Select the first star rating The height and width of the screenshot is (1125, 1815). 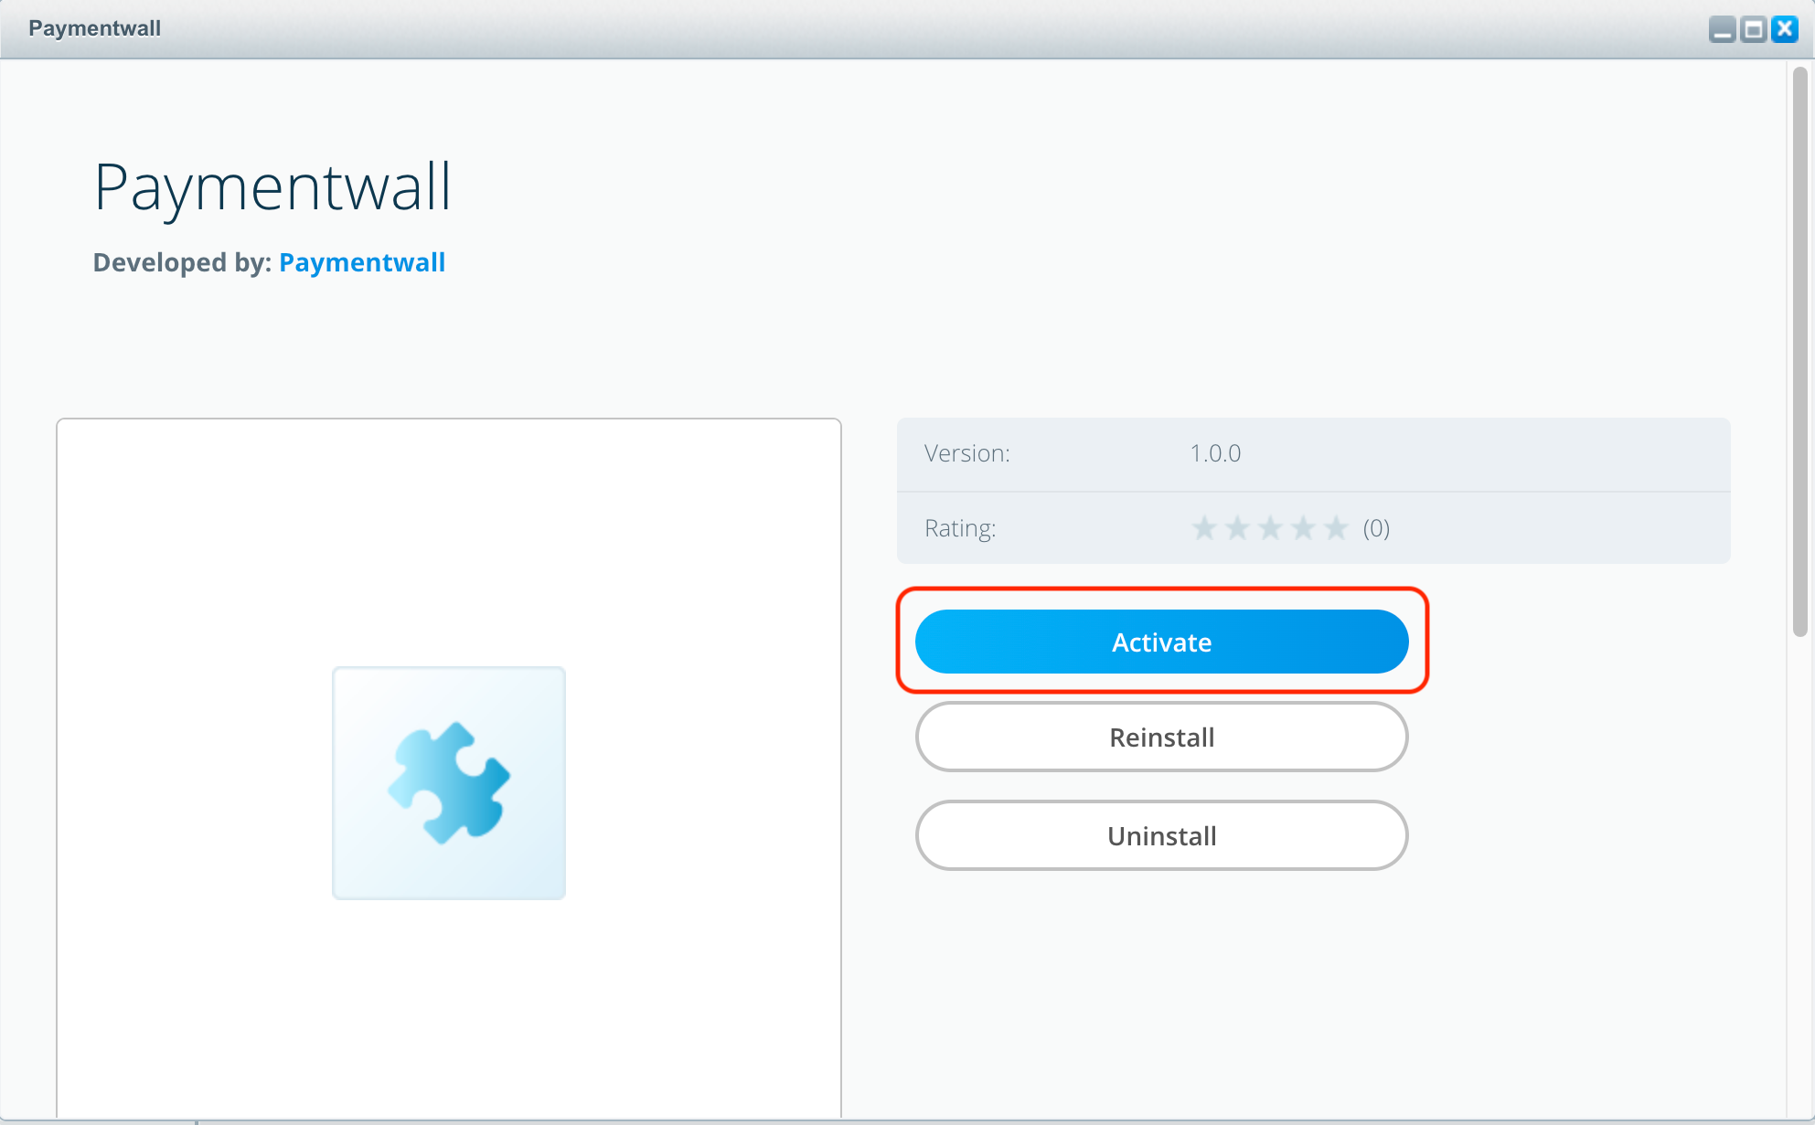pyautogui.click(x=1201, y=527)
